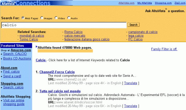The image size is (186, 110).
Task: Visit our online shopping guide link
Action: pos(14,102)
